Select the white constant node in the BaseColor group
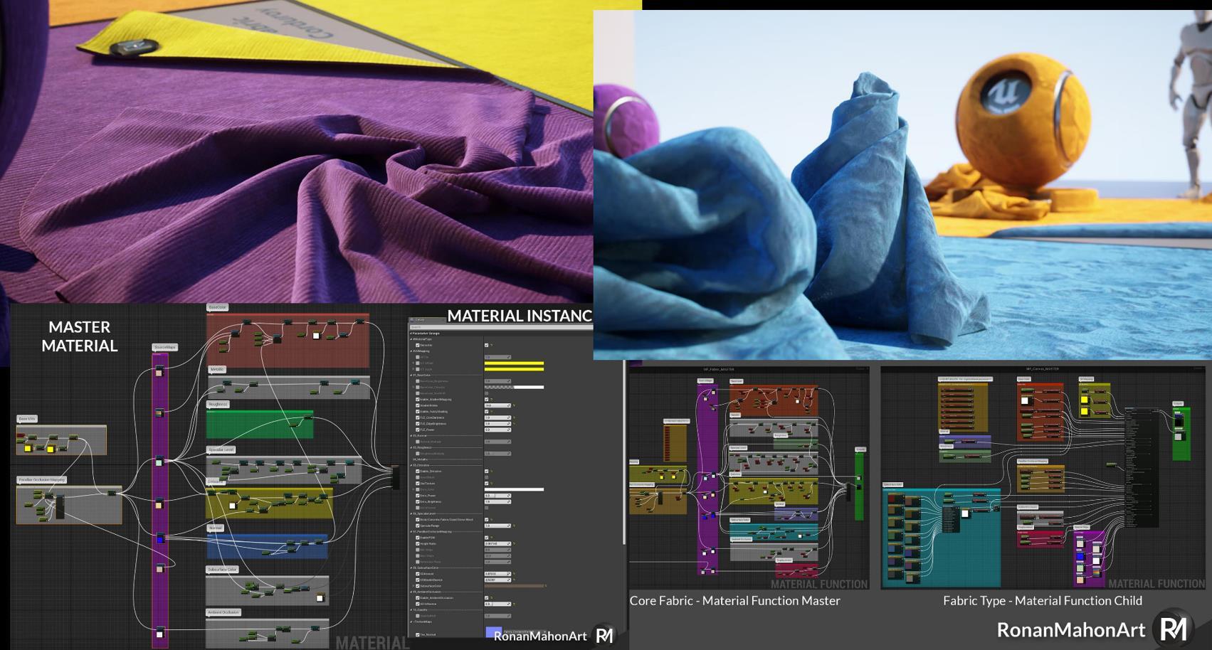The height and width of the screenshot is (650, 1212). [x=316, y=336]
